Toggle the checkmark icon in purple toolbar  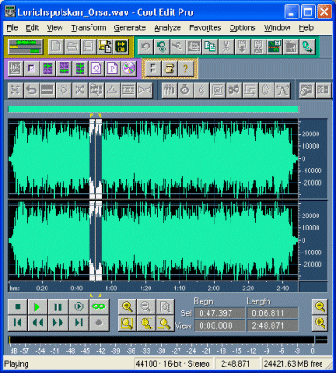click(x=32, y=69)
